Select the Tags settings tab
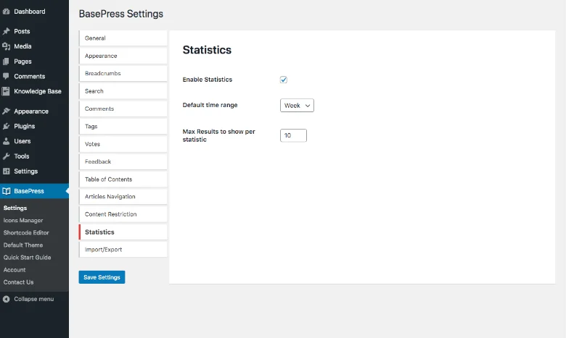 pyautogui.click(x=123, y=127)
